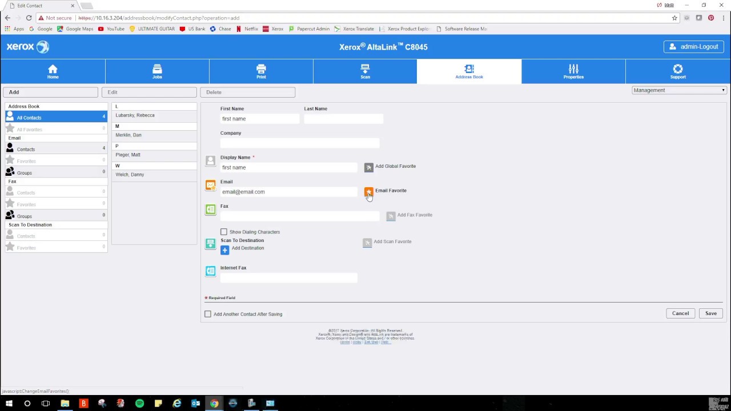This screenshot has height=411, width=731.
Task: Select contact Merklin, Dan
Action: tap(154, 135)
